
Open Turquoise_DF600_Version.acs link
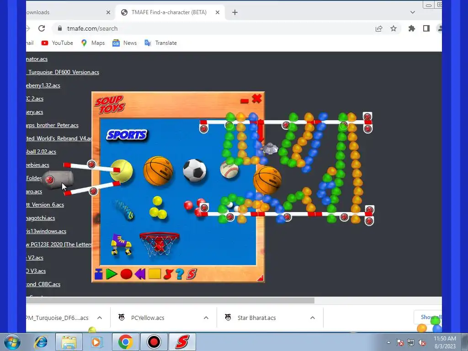63,72
